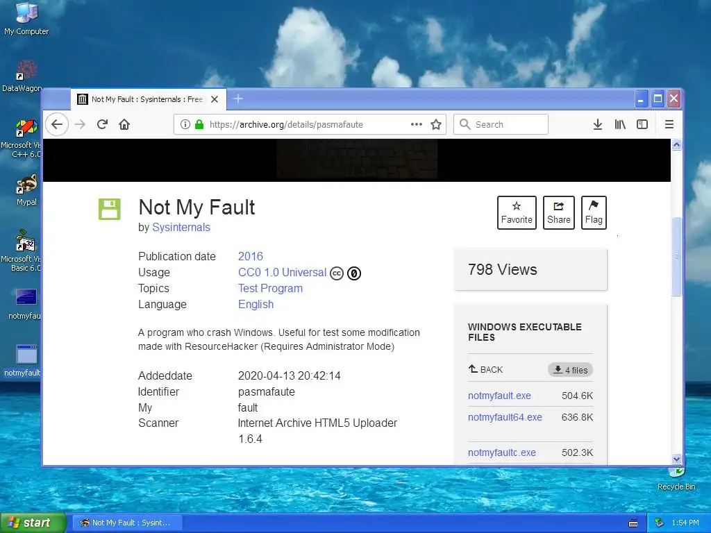Click the network icon in system tray

point(660,523)
